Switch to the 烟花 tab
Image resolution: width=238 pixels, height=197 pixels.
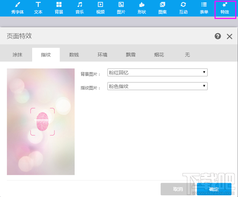pos(159,55)
